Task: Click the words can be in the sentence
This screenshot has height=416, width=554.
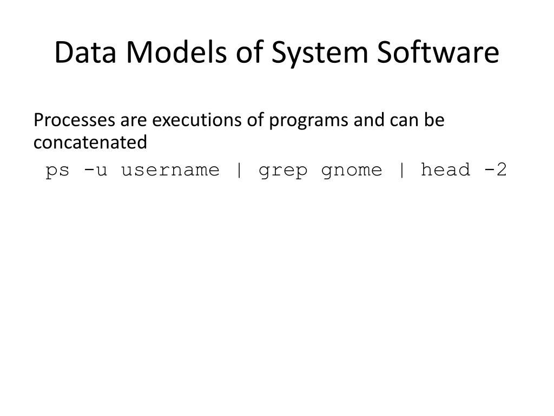Action: (x=417, y=120)
